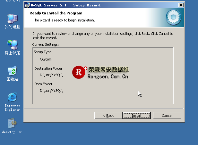Go back with the Back button
Screen dimensions: 198x145
pyautogui.click(x=108, y=116)
